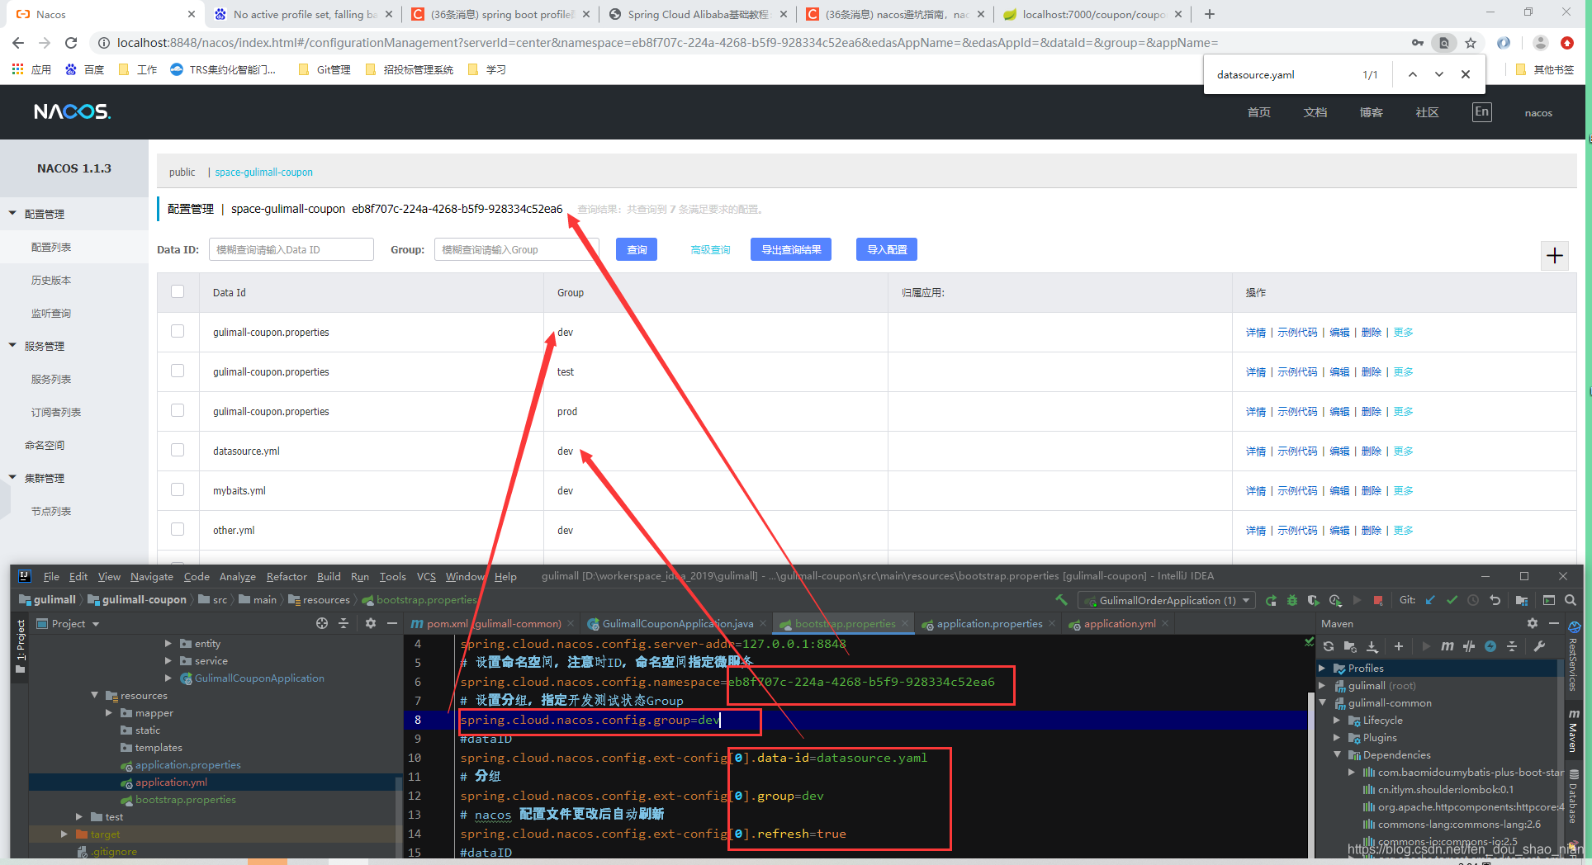Expand the entity folder in project tree
Viewport: 1592px width, 865px height.
(x=168, y=643)
